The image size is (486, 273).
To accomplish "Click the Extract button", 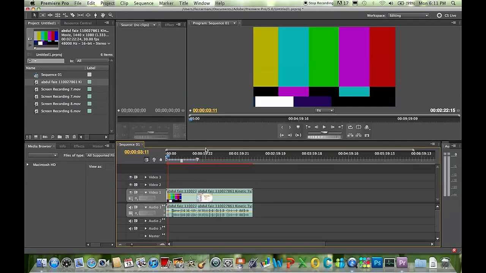I will (x=359, y=135).
